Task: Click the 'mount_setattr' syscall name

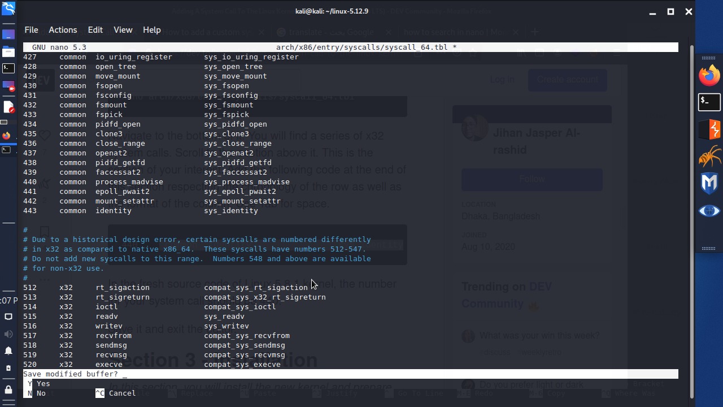Action: [125, 201]
